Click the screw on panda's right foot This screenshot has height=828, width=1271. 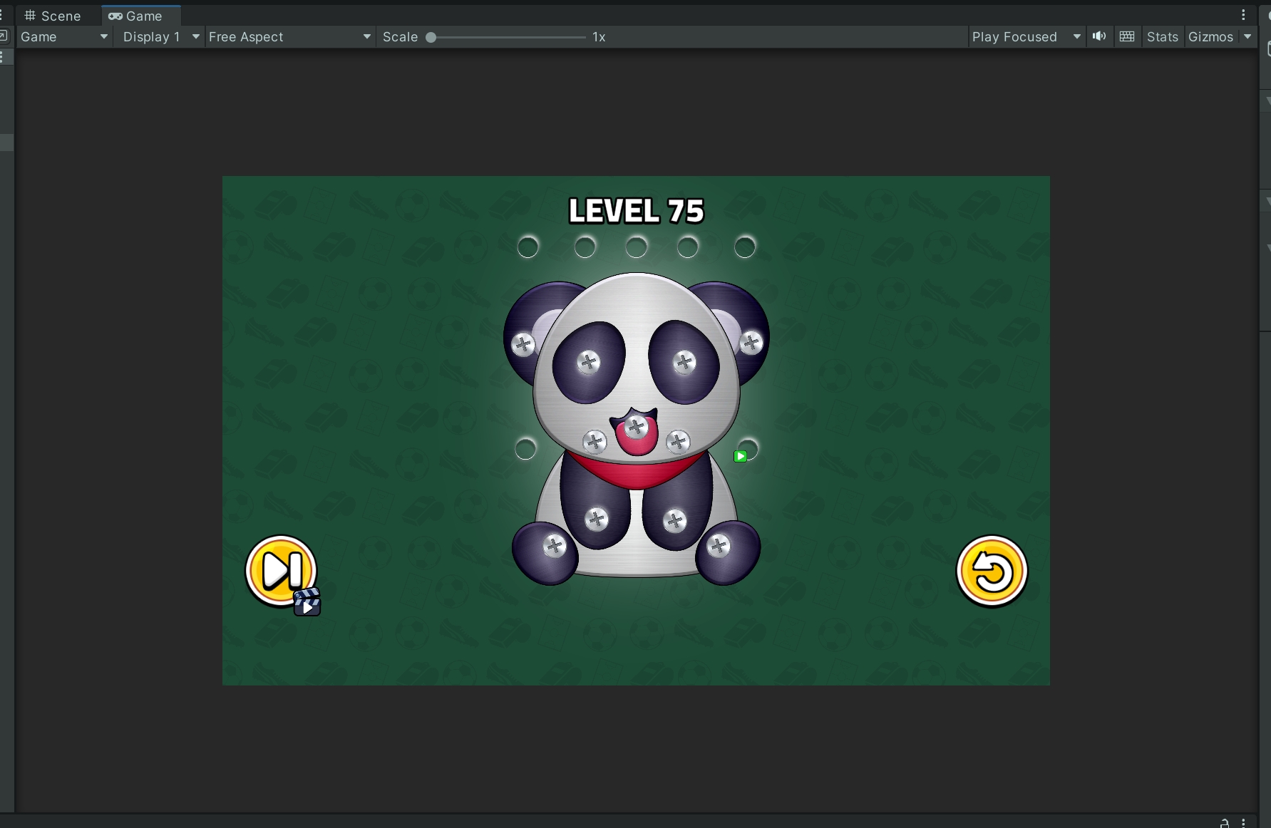[719, 546]
